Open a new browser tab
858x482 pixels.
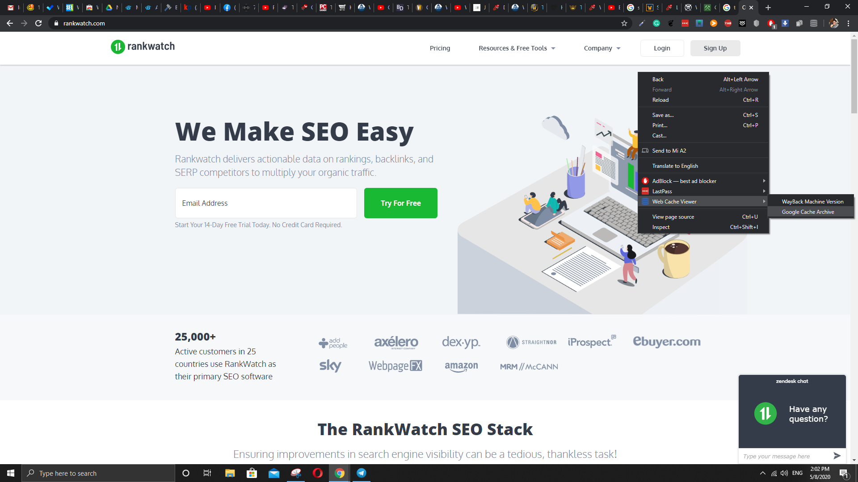coord(768,8)
